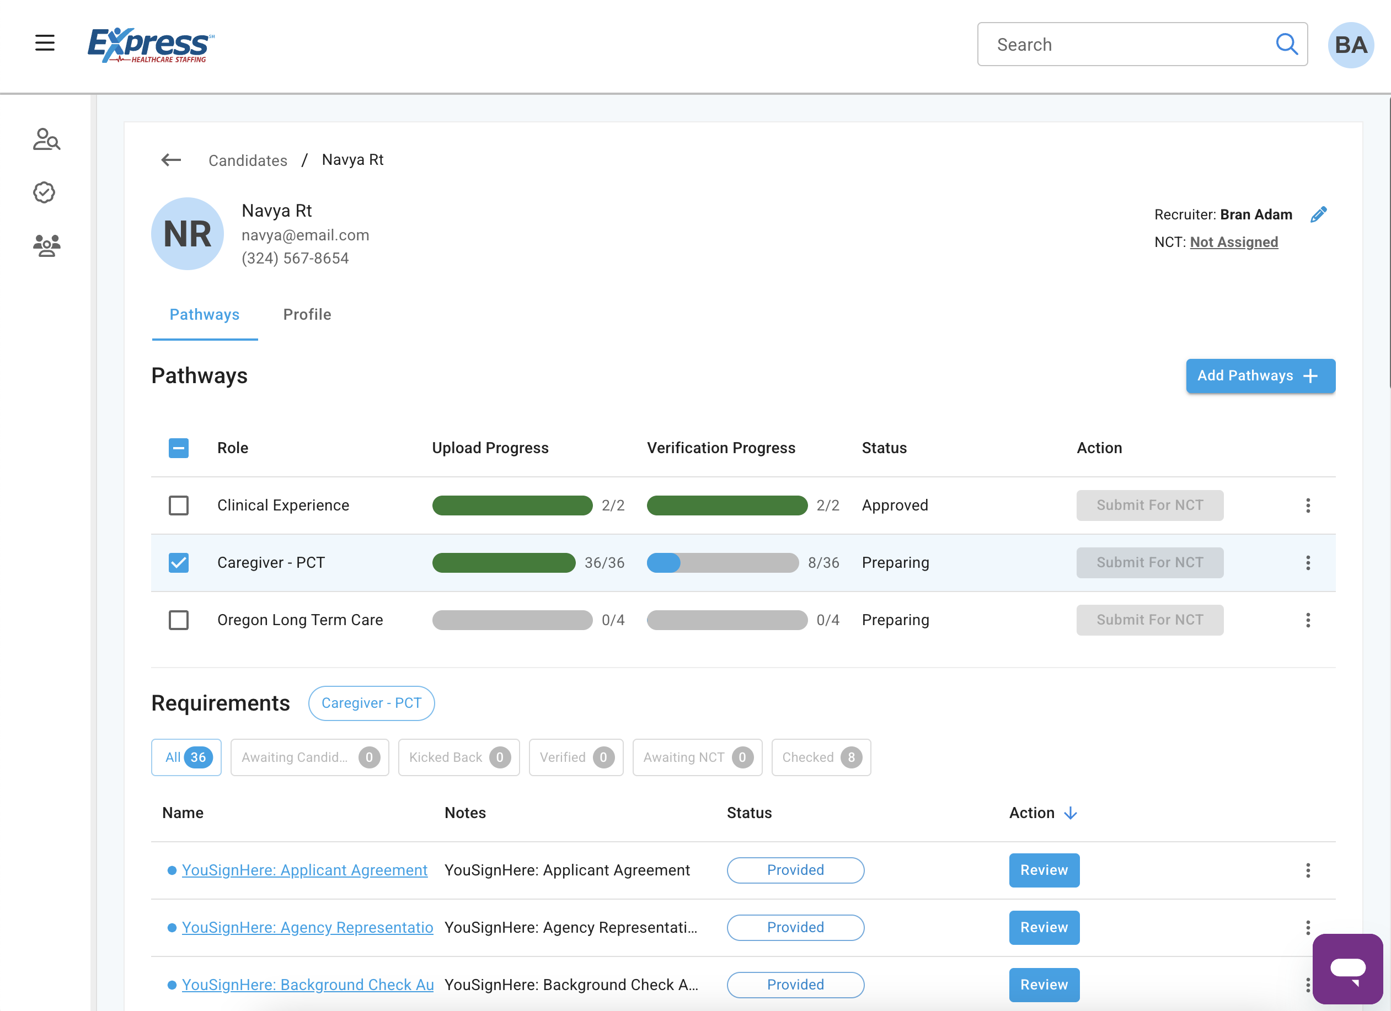Screen dimensions: 1391x1011
Task: Click the Add Pathways button
Action: click(1260, 376)
